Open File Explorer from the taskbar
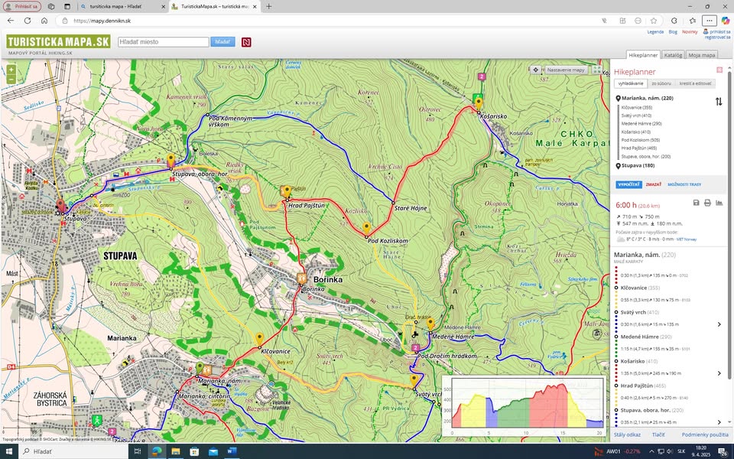 pyautogui.click(x=176, y=451)
